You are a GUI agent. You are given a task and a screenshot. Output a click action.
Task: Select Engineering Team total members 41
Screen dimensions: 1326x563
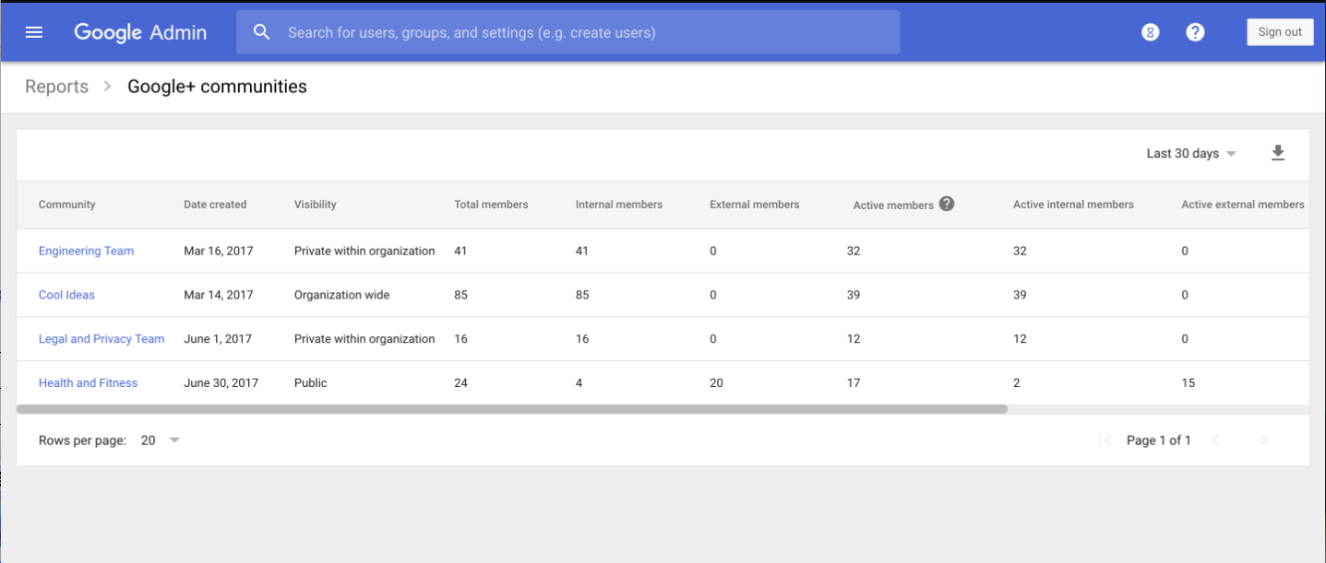tap(461, 251)
